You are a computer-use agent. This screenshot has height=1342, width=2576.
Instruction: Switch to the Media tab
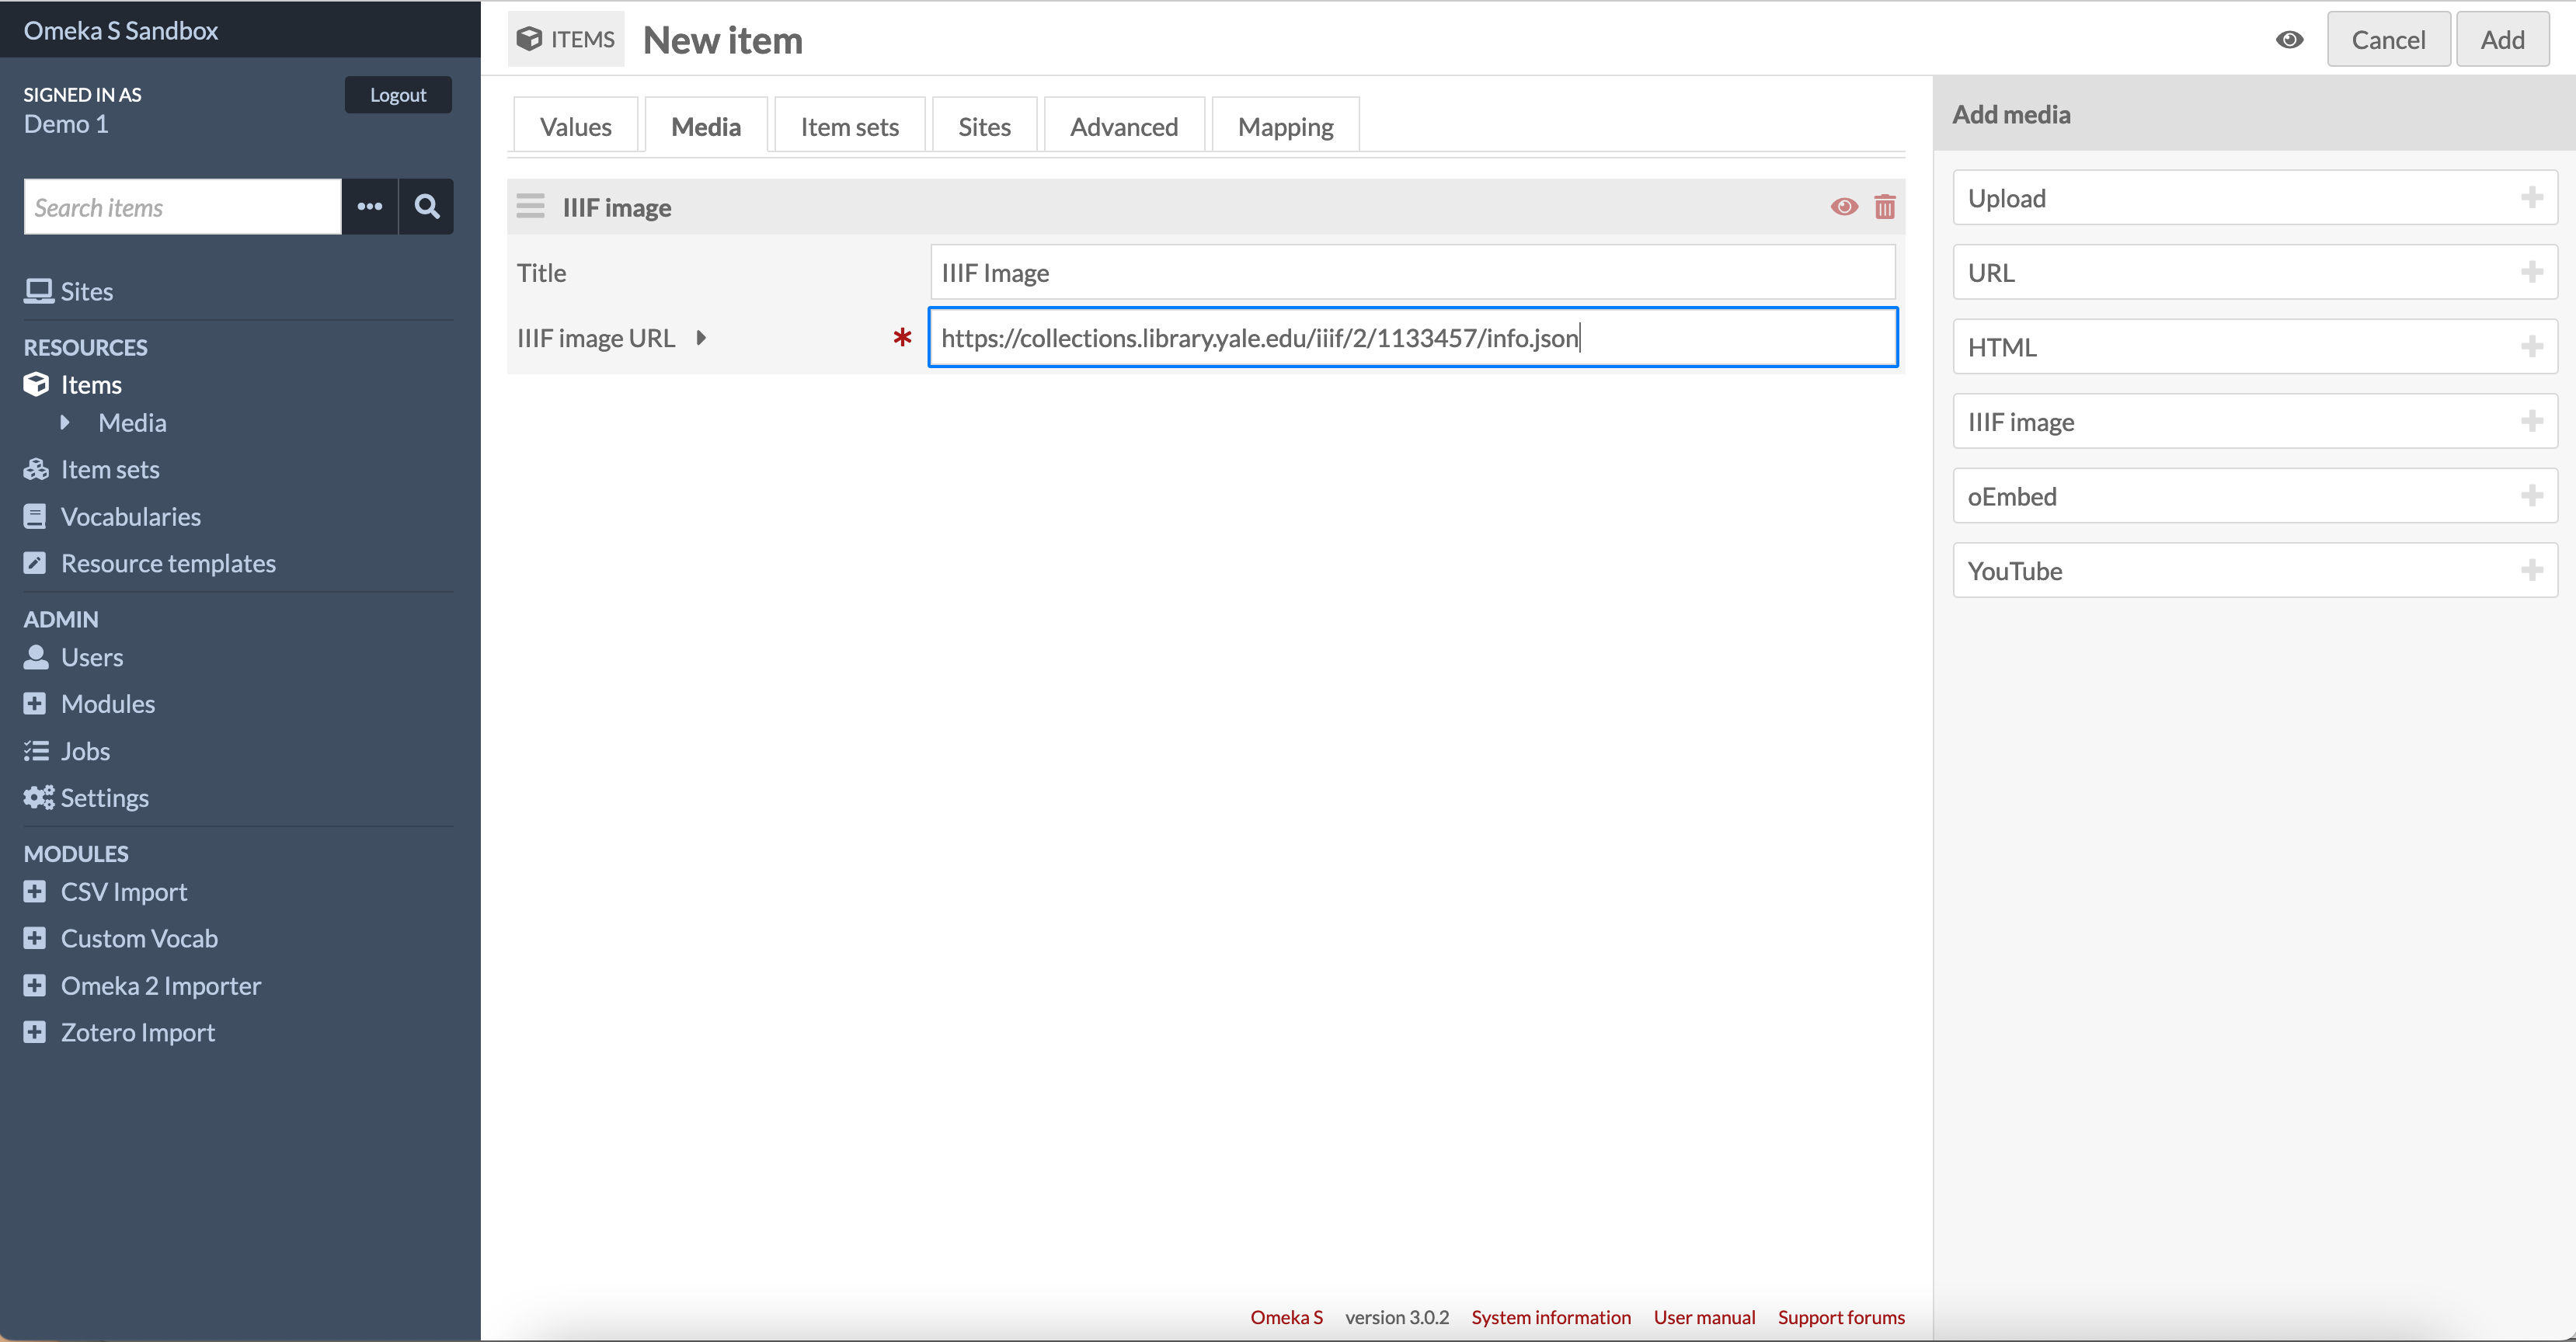tap(706, 126)
